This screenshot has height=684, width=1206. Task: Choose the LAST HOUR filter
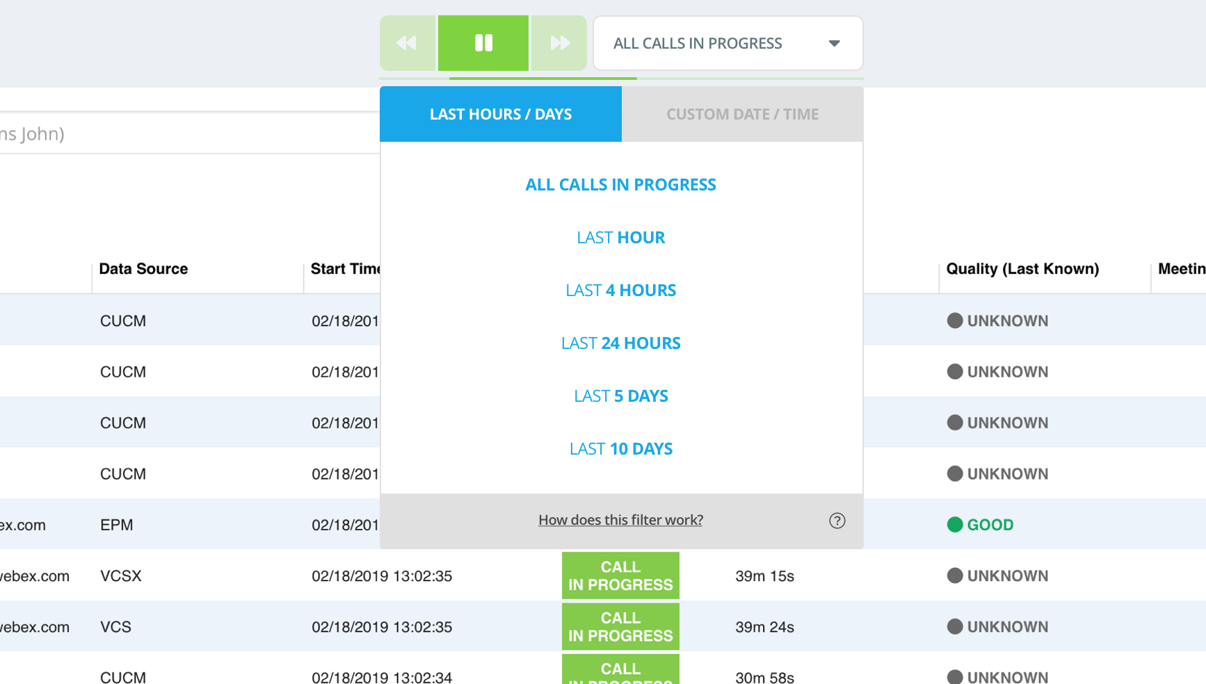tap(621, 238)
